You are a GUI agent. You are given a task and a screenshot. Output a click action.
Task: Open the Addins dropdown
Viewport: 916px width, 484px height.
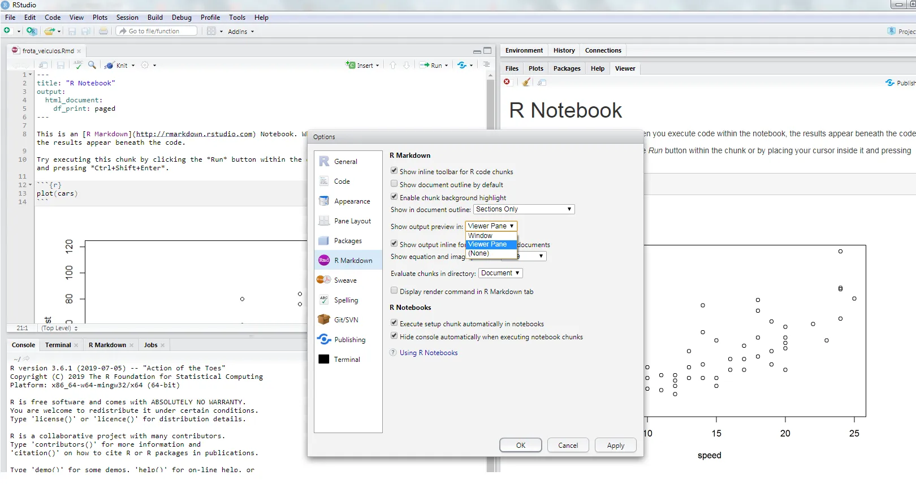pyautogui.click(x=241, y=32)
